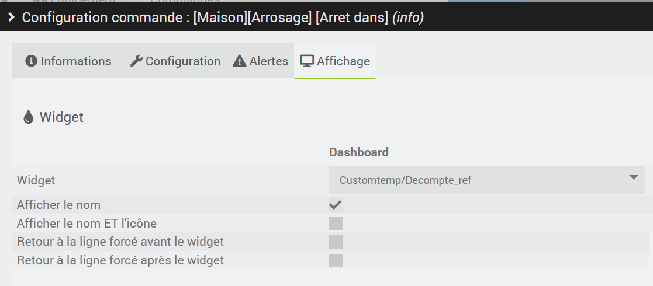Click the Afficher le nom row label
The image size is (653, 286).
point(58,205)
